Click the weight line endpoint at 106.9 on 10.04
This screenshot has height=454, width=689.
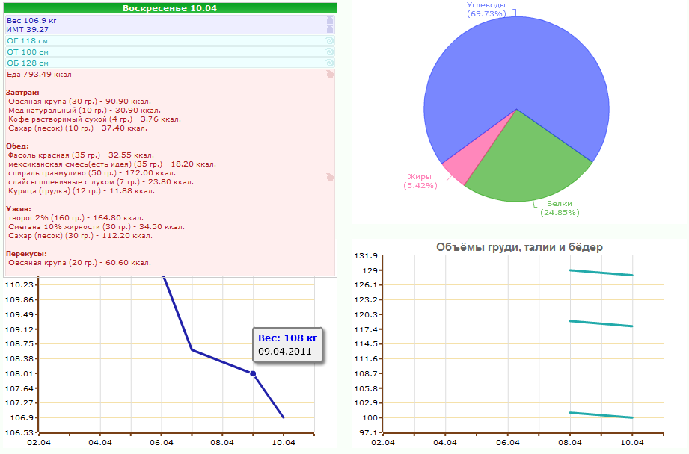(284, 417)
